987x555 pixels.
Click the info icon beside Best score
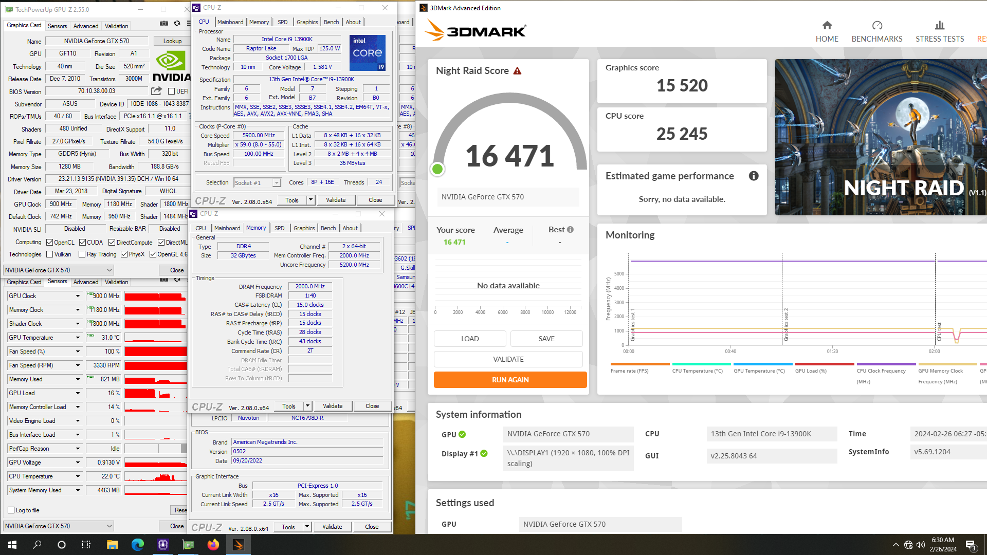570,230
